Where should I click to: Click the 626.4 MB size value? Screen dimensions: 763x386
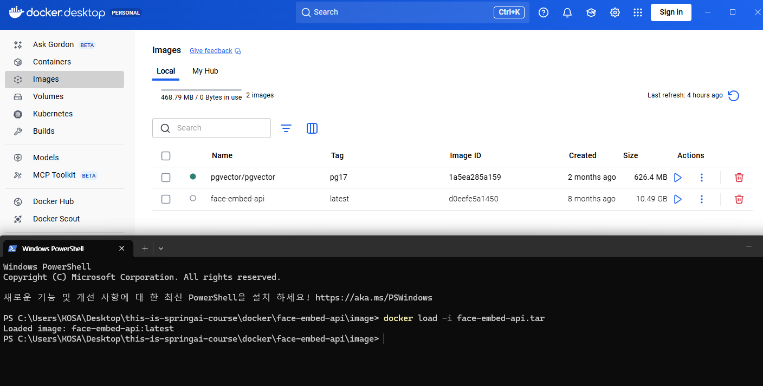(x=650, y=177)
